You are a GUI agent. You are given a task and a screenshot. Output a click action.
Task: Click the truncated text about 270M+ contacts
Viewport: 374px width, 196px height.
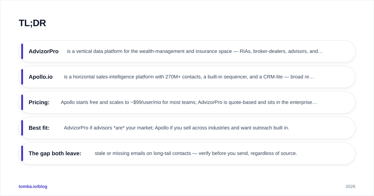coord(189,77)
